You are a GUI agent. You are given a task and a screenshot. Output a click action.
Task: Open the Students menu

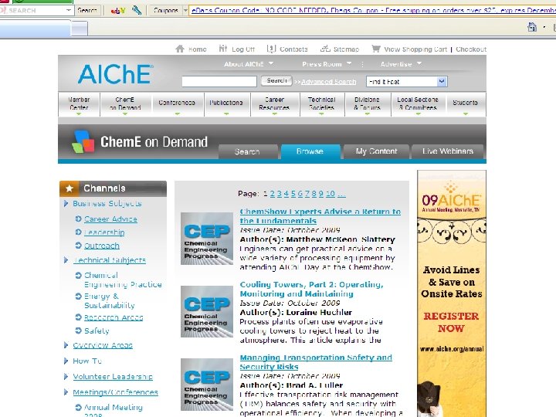pos(466,104)
